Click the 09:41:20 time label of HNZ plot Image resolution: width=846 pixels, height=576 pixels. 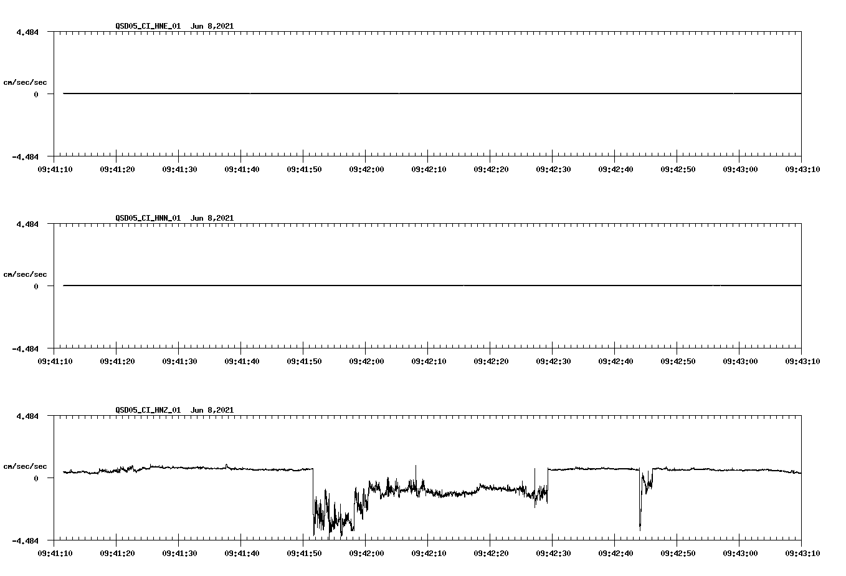coord(117,553)
